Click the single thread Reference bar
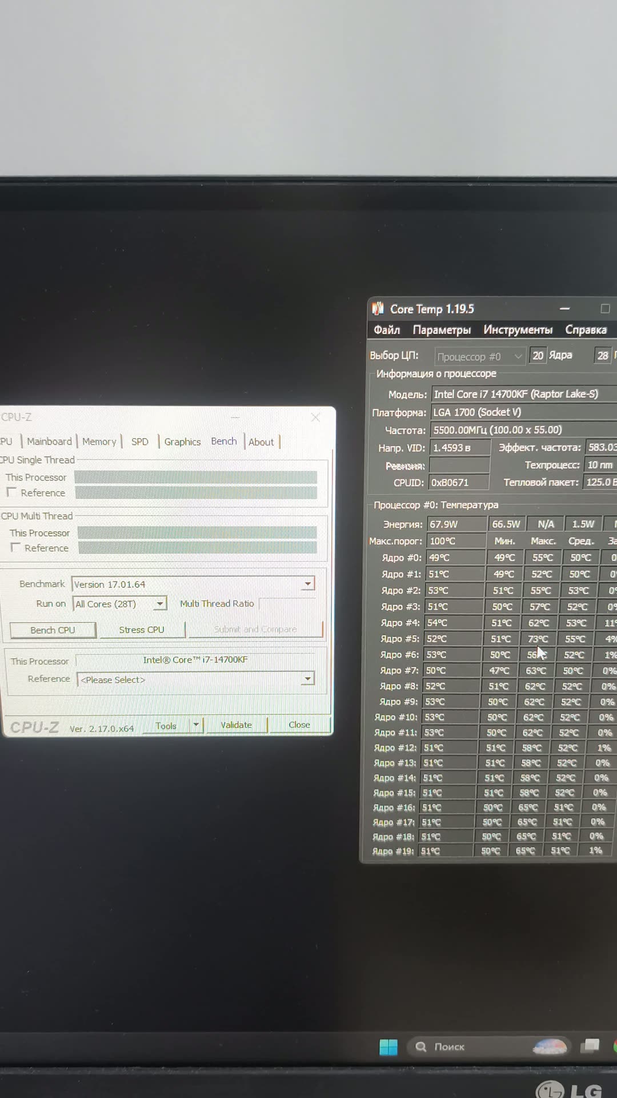The image size is (617, 1098). click(196, 492)
